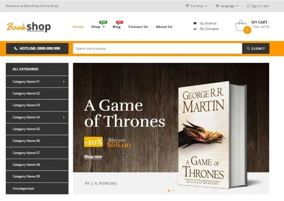The image size is (284, 201).
Task: Click the red Hot badge above Blog
Action: pos(119,22)
